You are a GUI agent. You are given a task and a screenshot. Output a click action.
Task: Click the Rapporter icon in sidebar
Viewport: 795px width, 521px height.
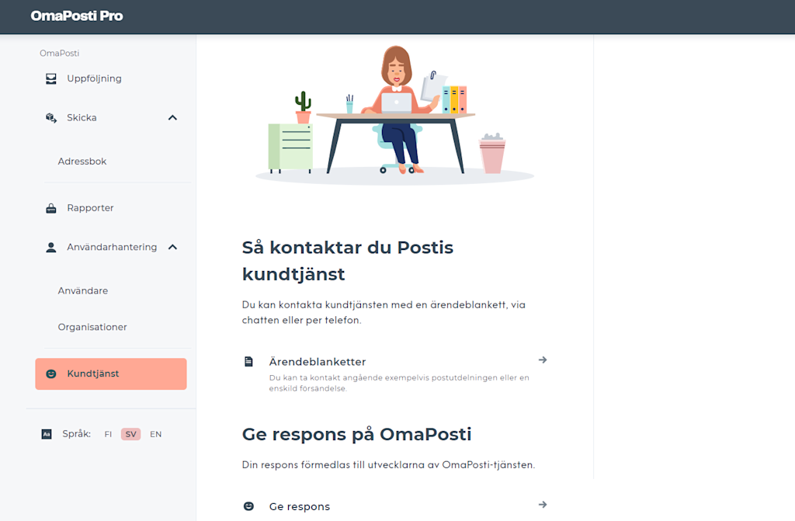(51, 208)
